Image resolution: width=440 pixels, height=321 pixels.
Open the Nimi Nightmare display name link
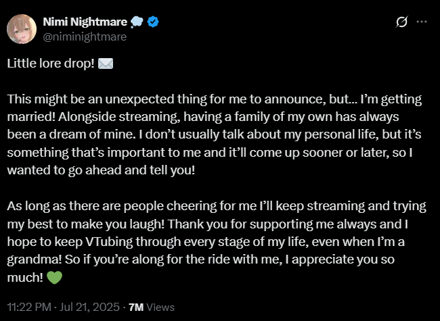85,22
